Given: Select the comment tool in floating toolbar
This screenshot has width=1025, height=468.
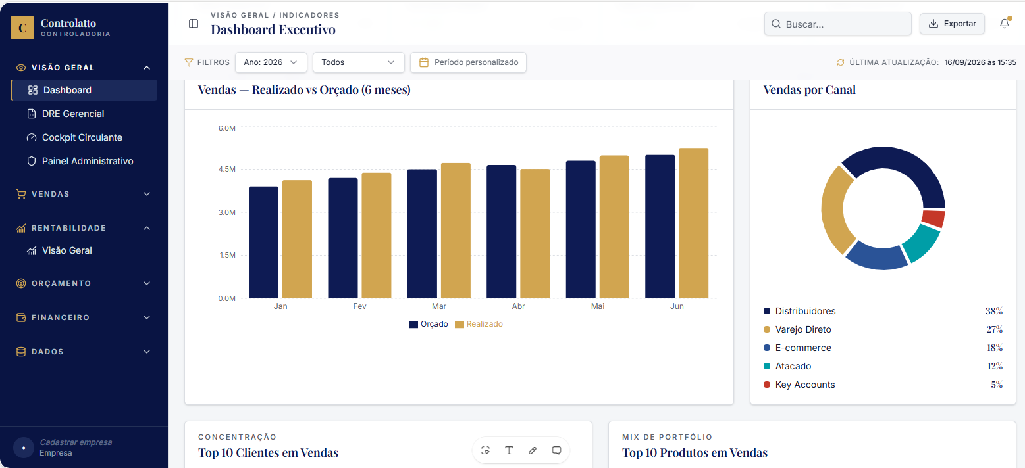Looking at the screenshot, I should 556,450.
